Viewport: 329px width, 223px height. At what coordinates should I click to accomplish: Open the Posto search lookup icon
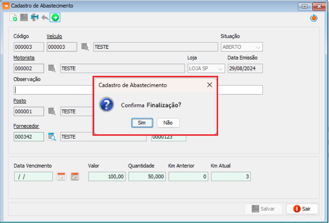52,112
